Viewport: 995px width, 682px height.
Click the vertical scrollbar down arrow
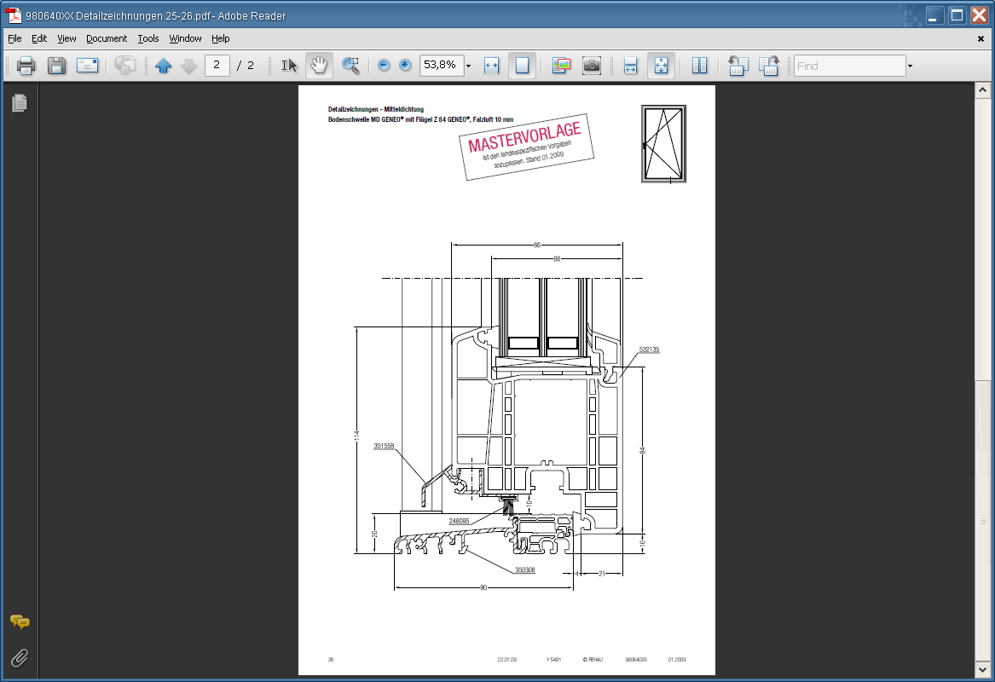click(982, 669)
